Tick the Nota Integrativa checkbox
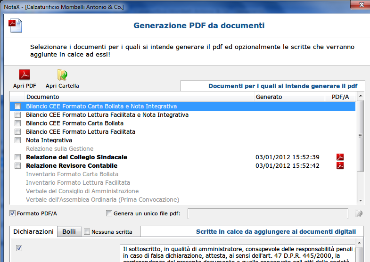 [x=18, y=140]
